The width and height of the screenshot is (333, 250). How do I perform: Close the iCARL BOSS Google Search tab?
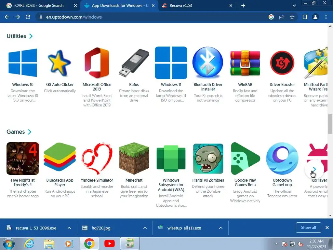coord(75,6)
